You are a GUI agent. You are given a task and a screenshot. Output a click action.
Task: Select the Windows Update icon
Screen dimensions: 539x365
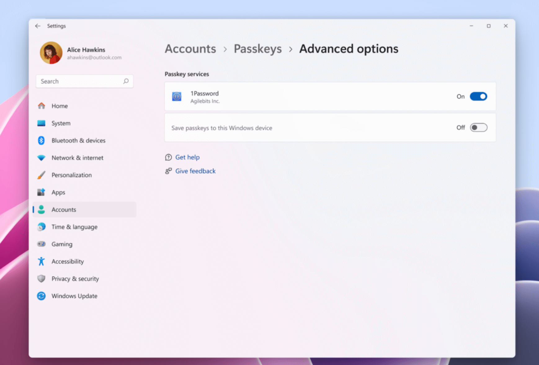click(x=41, y=296)
